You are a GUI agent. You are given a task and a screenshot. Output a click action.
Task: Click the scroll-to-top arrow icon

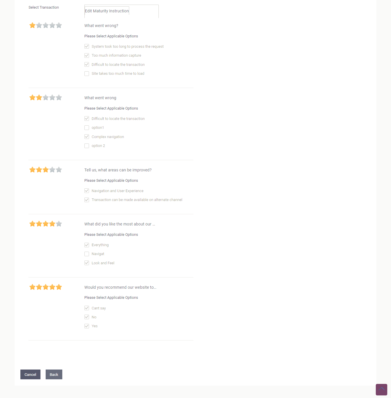coord(382,390)
